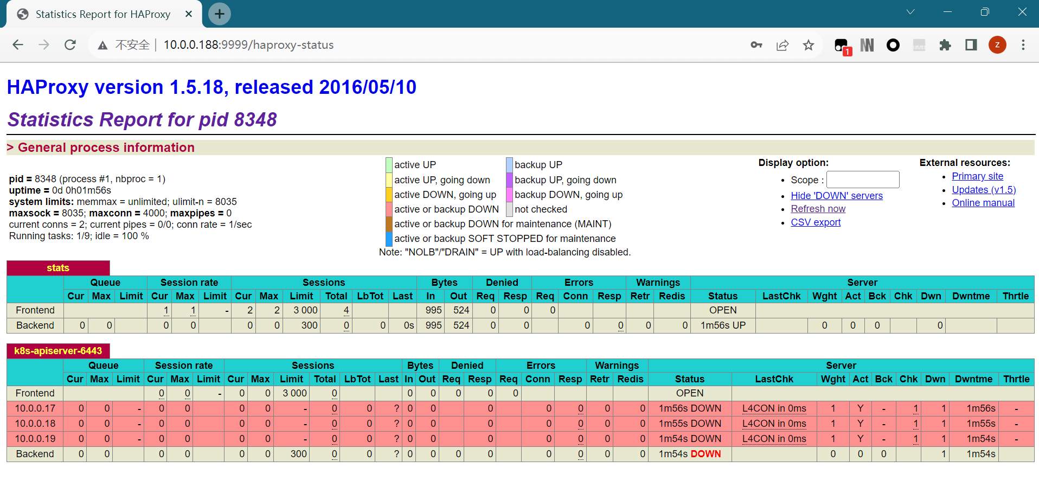Click the General process information heading
The height and width of the screenshot is (493, 1039).
(x=106, y=148)
